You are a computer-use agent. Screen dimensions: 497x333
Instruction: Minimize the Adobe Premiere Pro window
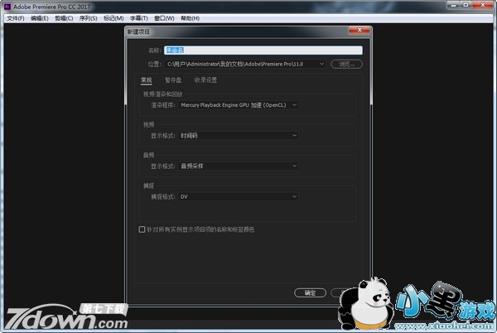coord(454,5)
